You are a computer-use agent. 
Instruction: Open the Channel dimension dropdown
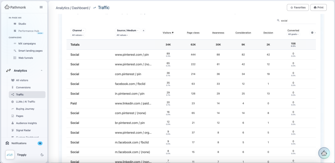[x=78, y=30]
